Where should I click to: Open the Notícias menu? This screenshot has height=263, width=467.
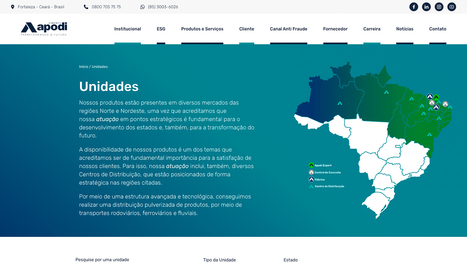click(405, 29)
